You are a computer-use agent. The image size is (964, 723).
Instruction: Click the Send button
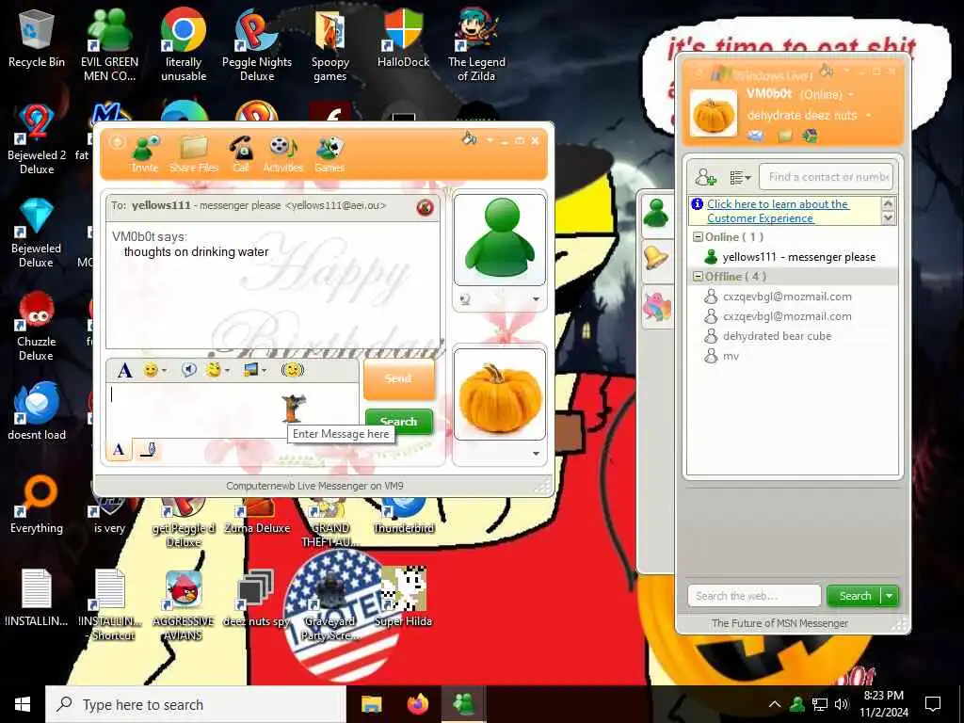(x=398, y=378)
